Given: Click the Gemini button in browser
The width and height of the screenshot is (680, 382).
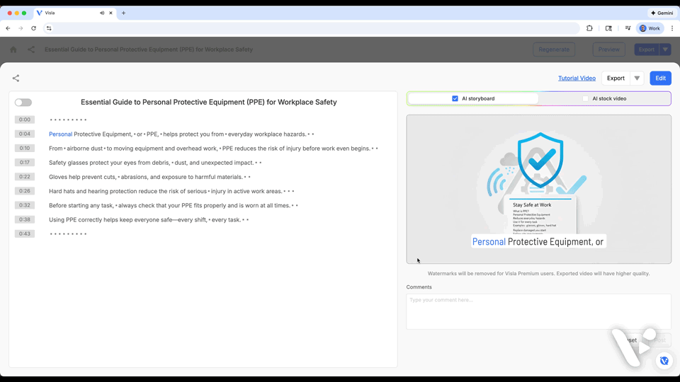Looking at the screenshot, I should (x=662, y=13).
